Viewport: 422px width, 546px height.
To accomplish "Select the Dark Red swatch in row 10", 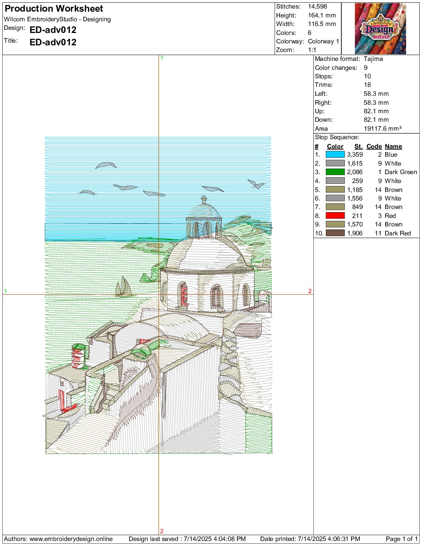I will click(335, 233).
